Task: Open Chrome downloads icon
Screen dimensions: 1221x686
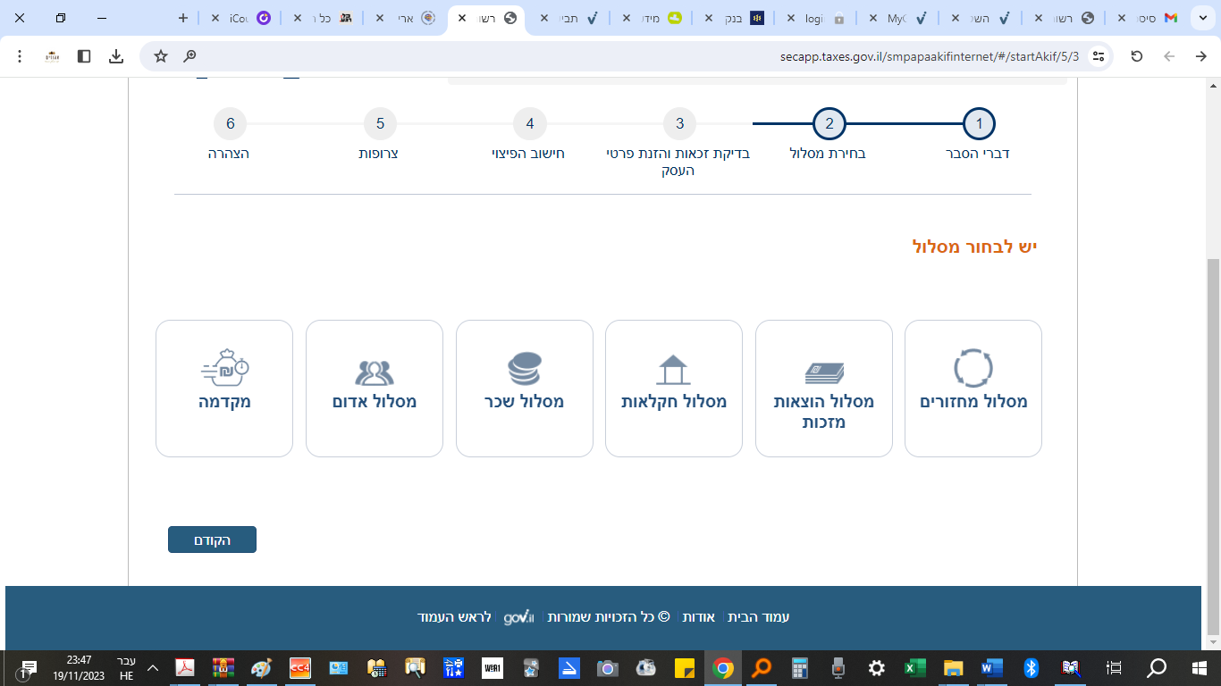Action: (x=116, y=56)
